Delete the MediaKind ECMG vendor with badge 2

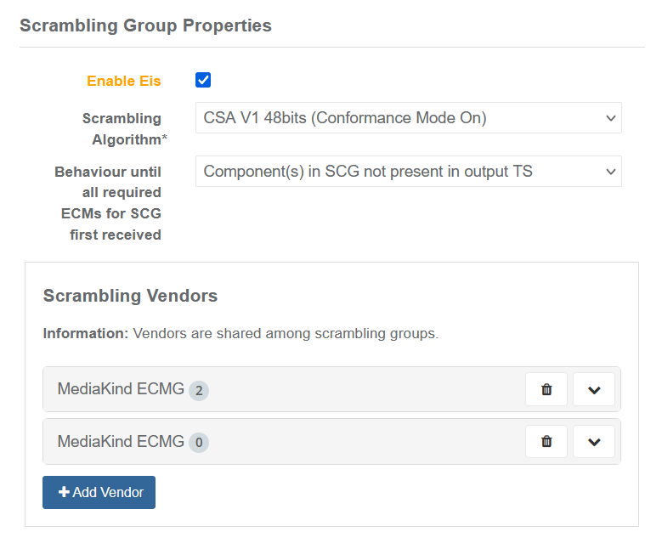pyautogui.click(x=546, y=390)
